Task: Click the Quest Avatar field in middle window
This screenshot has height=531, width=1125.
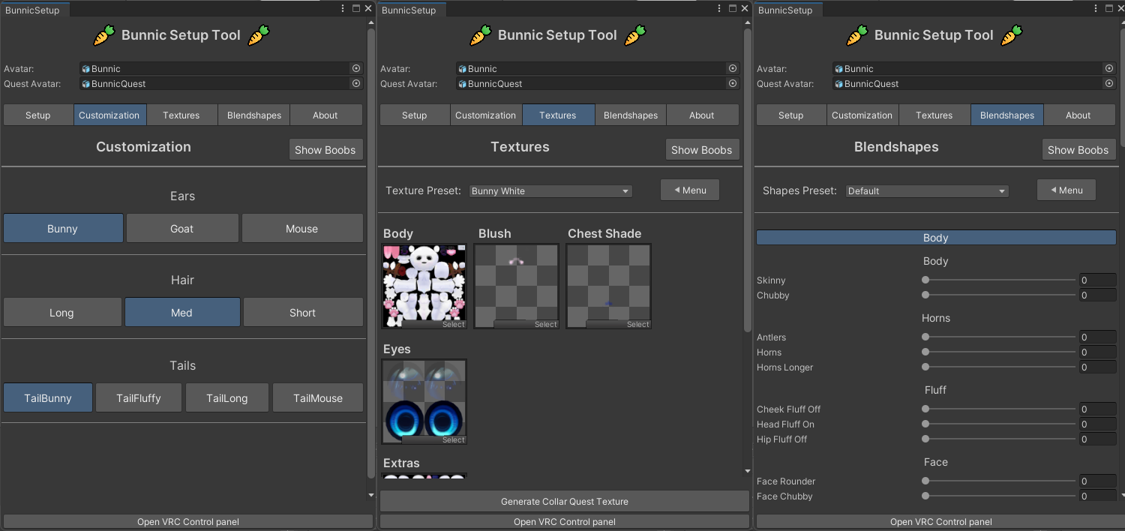Action: click(x=598, y=83)
